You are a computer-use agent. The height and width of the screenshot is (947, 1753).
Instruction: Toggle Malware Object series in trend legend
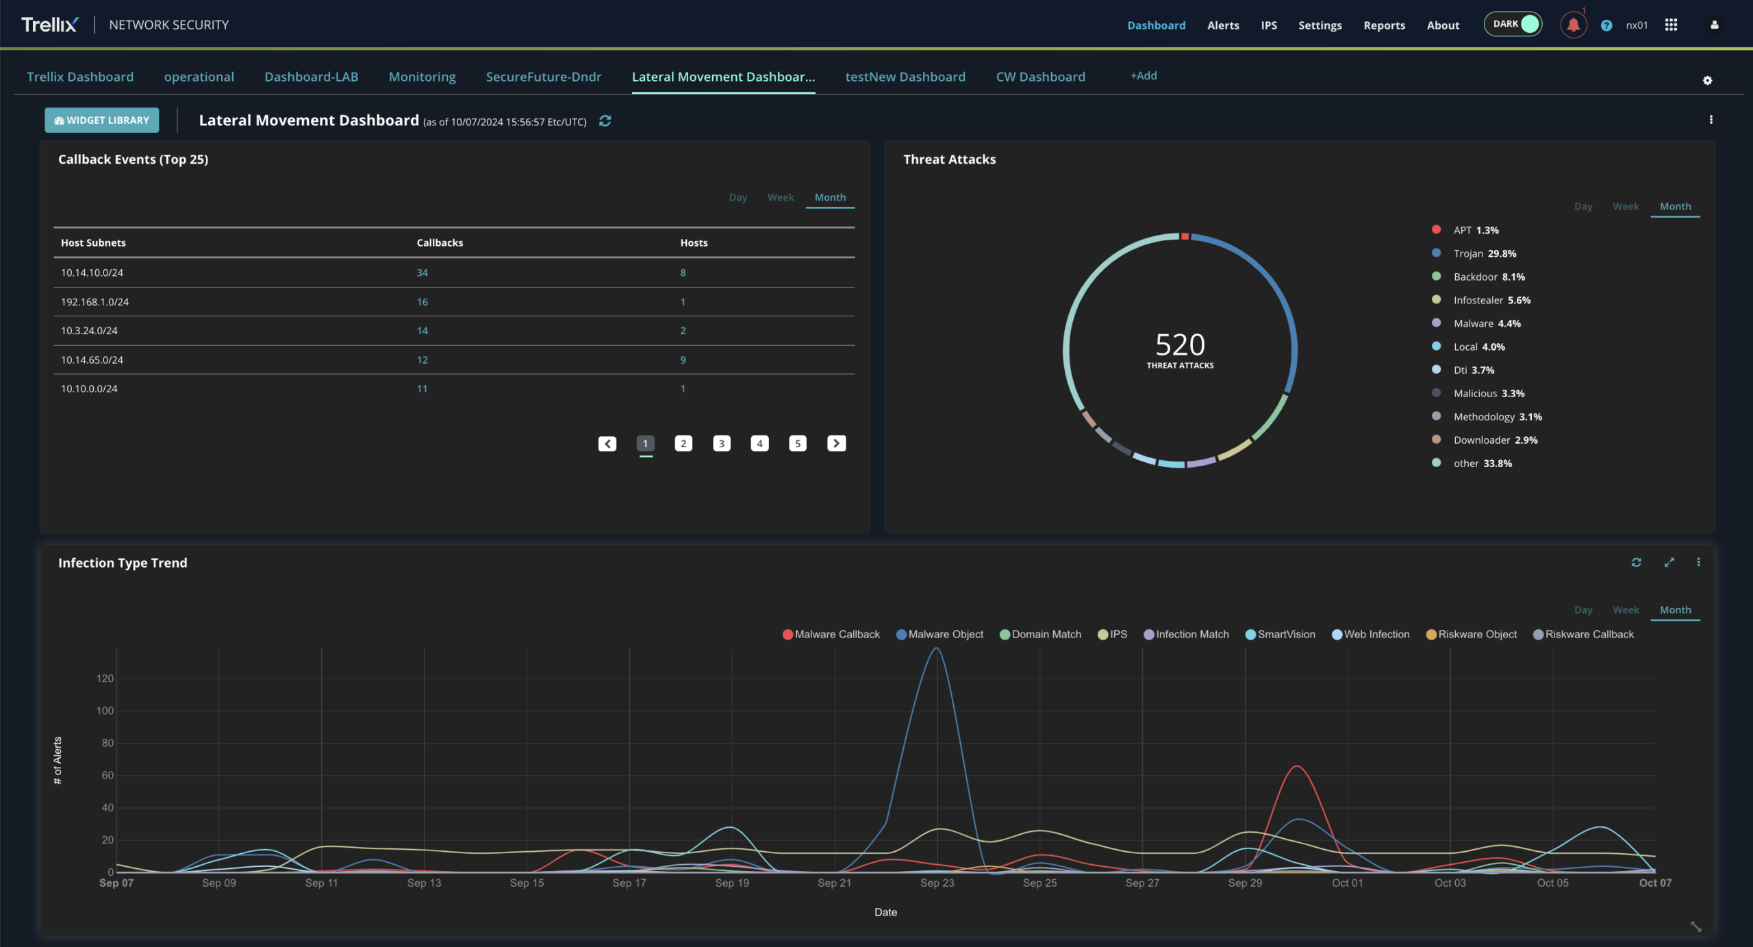click(x=939, y=634)
